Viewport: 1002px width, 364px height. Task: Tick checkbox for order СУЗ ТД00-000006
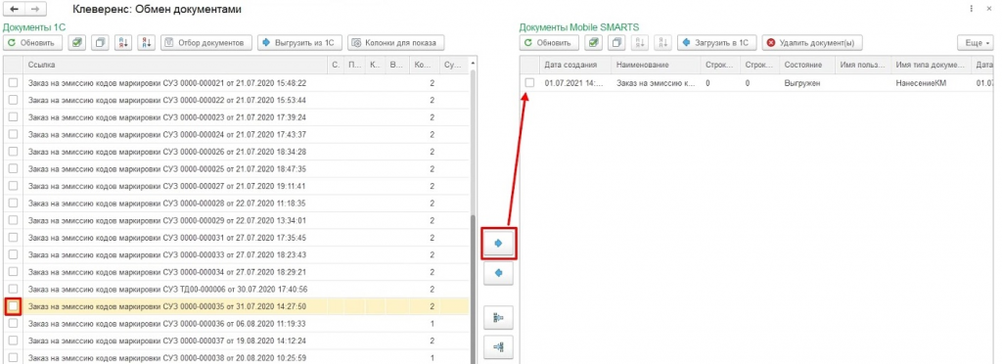click(x=13, y=289)
